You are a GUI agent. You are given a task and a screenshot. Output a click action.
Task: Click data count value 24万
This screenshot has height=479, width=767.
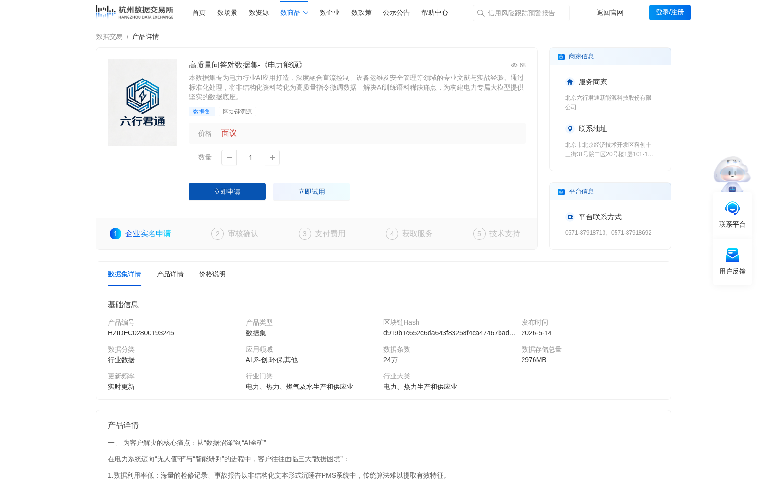click(x=391, y=360)
